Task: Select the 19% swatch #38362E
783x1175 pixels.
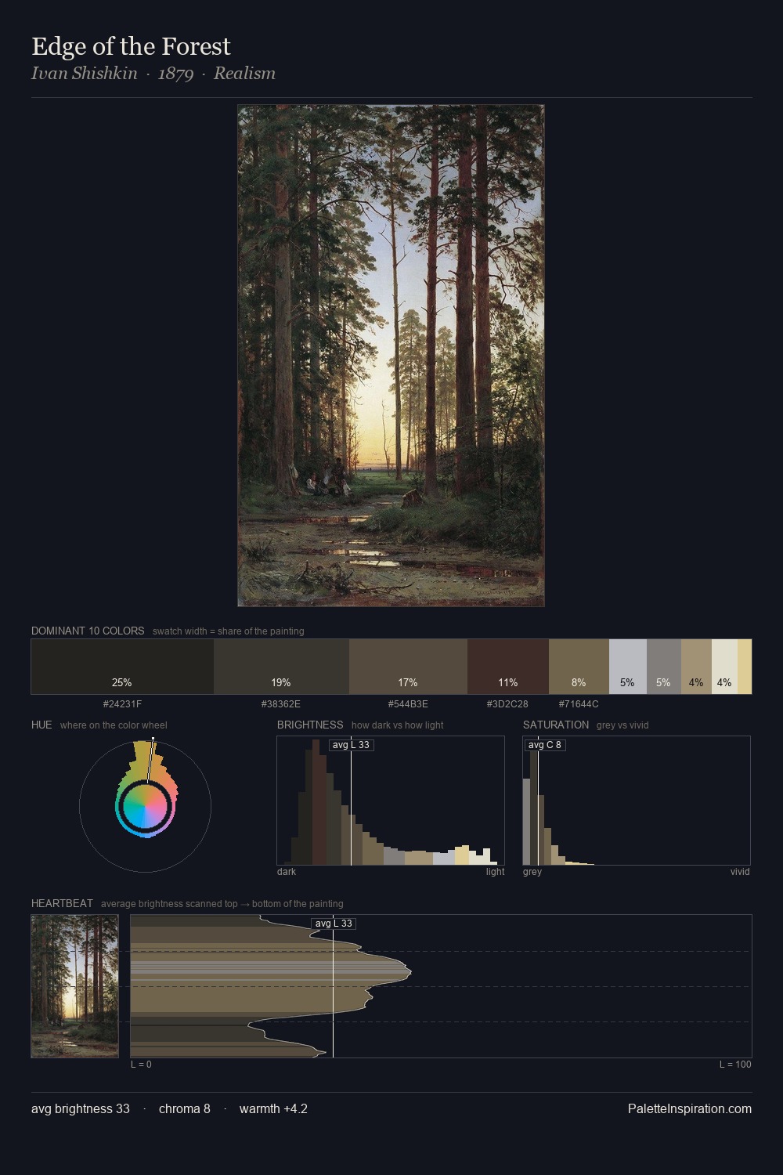Action: coord(281,667)
